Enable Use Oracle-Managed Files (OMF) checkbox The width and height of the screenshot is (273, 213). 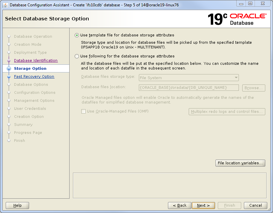[84, 112]
